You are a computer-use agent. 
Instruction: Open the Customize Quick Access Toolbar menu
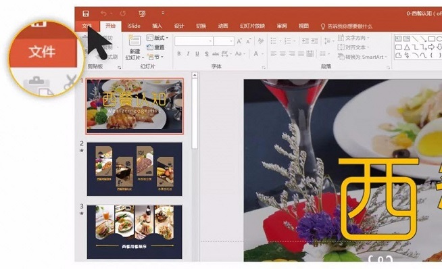click(163, 13)
